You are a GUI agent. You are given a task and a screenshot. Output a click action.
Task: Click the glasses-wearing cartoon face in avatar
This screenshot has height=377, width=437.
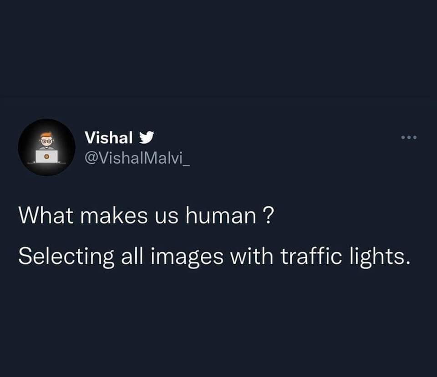tap(46, 141)
